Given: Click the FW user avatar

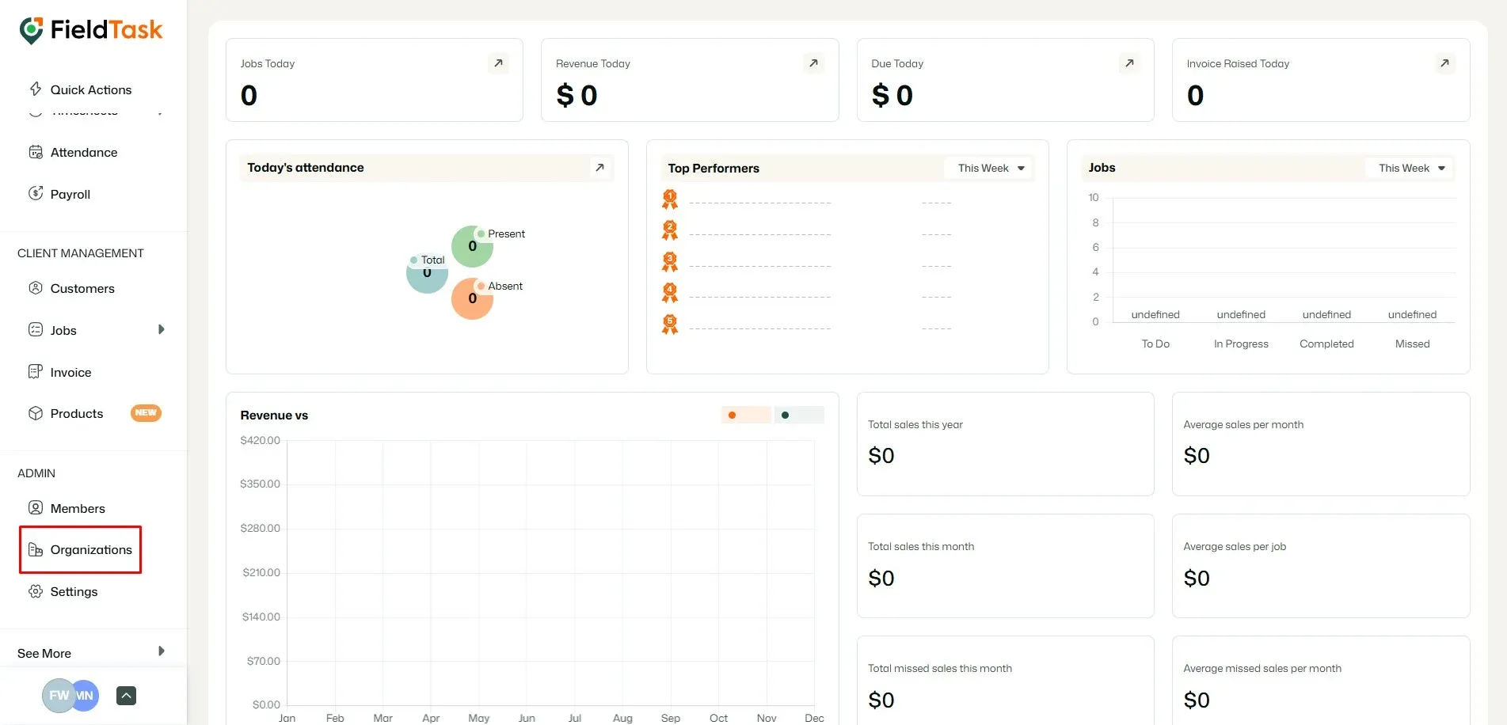Looking at the screenshot, I should (x=58, y=696).
